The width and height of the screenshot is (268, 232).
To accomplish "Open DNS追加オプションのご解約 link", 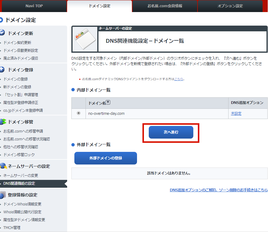I will tap(219, 190).
